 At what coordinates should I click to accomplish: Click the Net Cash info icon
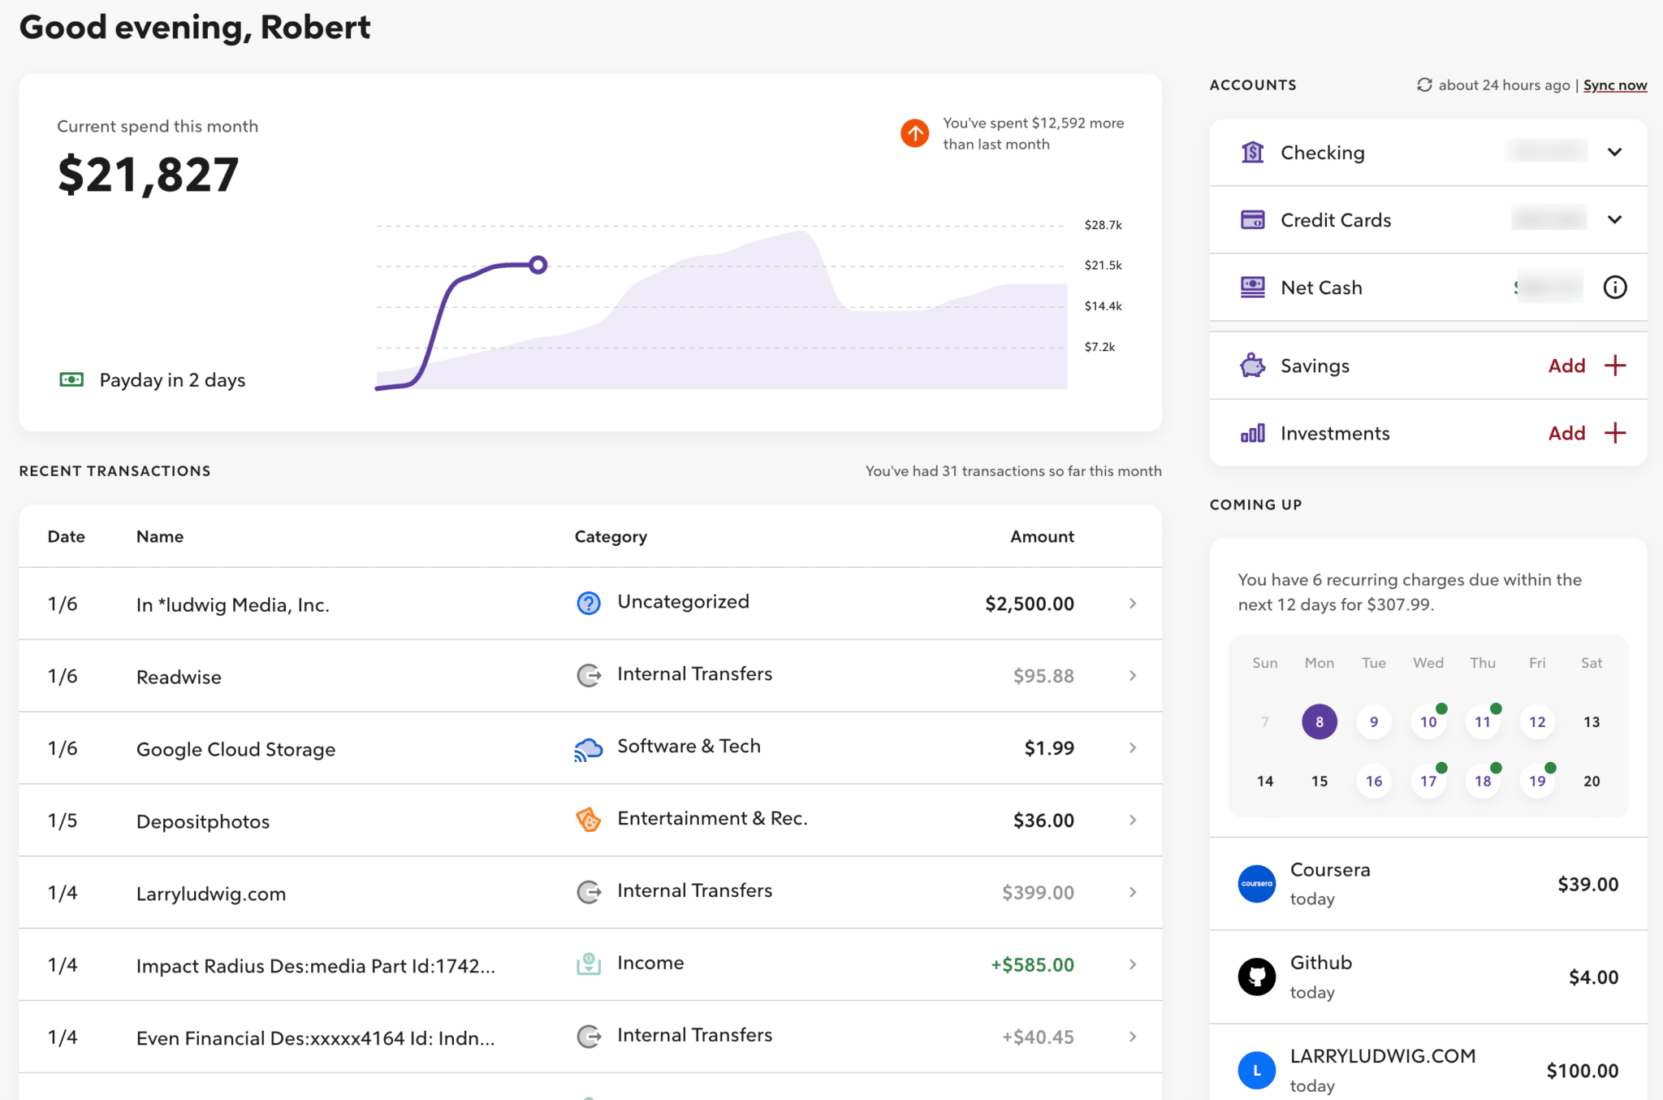[1615, 288]
